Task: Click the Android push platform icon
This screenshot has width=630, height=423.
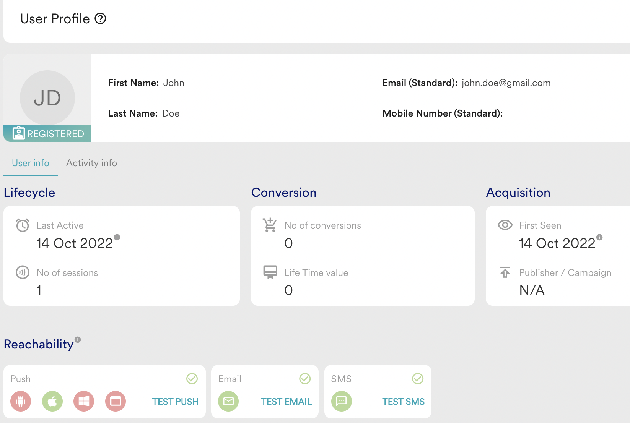Action: (21, 401)
